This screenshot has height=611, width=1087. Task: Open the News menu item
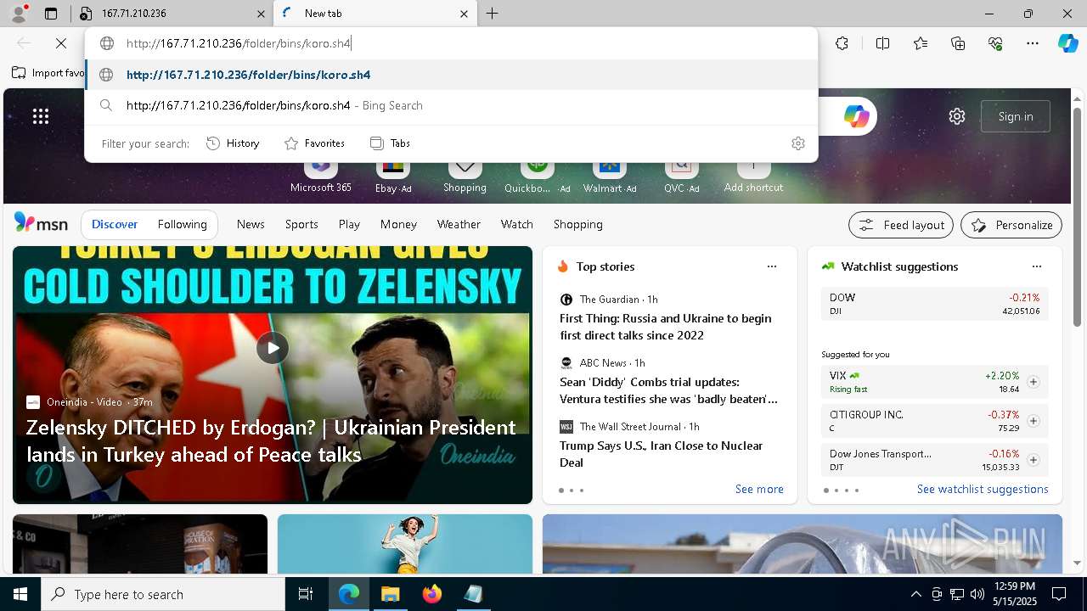tap(251, 224)
